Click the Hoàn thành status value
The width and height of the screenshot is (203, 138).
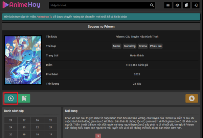tap(137, 55)
